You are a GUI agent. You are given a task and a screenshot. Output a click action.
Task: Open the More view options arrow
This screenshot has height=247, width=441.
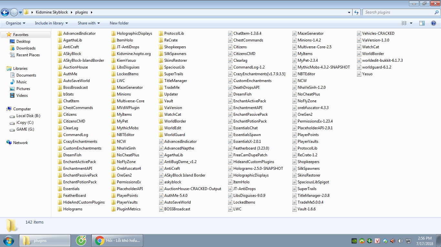411,23
